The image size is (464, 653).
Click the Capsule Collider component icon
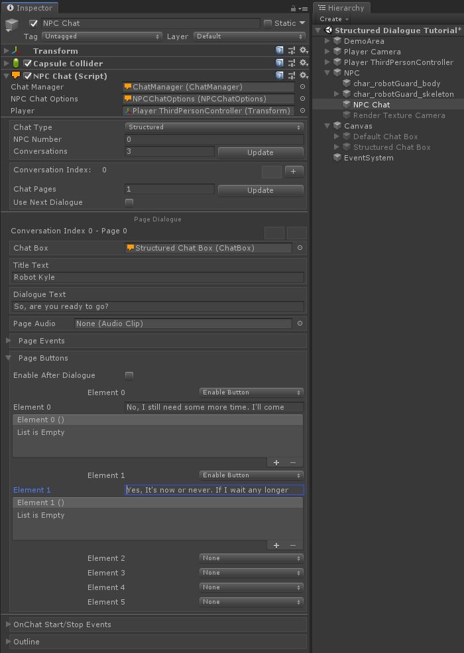[x=16, y=63]
